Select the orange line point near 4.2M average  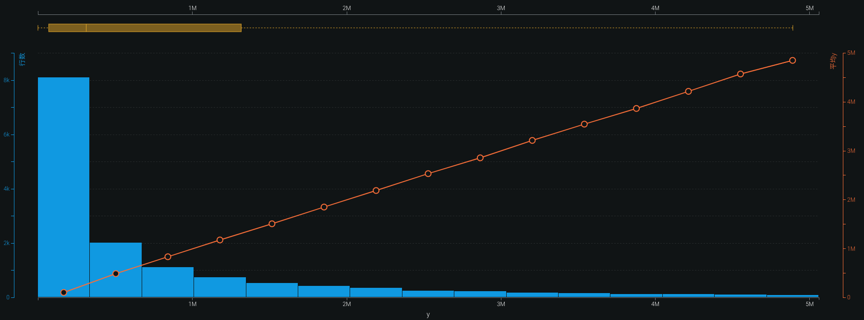688,91
